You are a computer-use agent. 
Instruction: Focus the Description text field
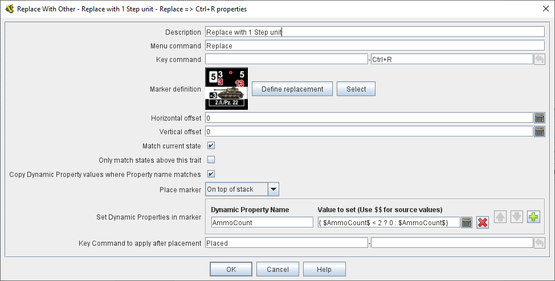click(374, 32)
